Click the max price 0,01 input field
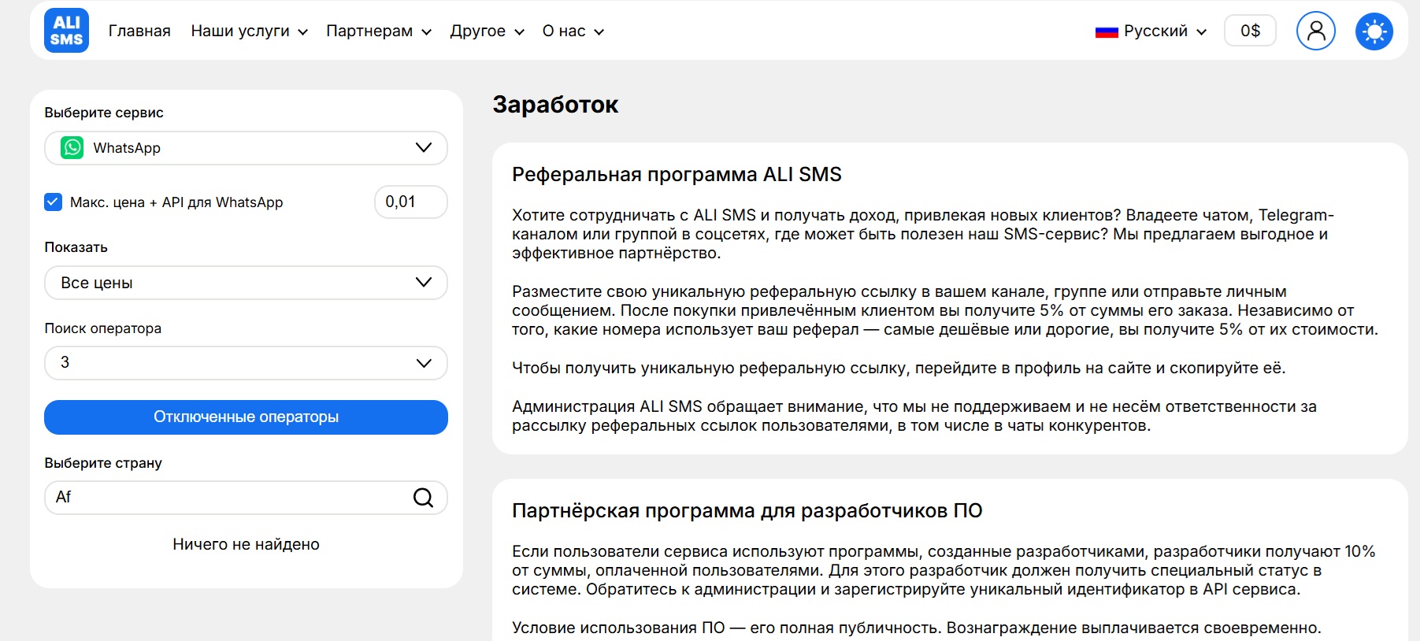Viewport: 1420px width, 641px height. pyautogui.click(x=410, y=202)
